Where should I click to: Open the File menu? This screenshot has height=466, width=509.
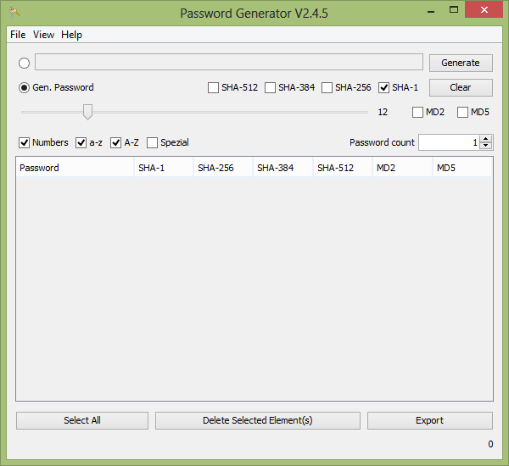click(18, 35)
